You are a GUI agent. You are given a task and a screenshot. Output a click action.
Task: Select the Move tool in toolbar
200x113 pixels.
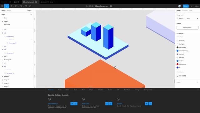point(6,6)
